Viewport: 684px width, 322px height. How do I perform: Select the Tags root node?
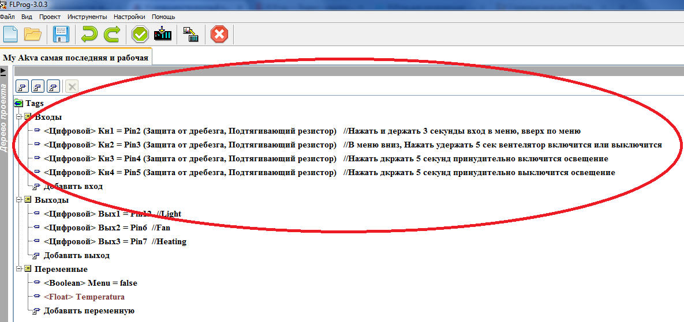(35, 103)
